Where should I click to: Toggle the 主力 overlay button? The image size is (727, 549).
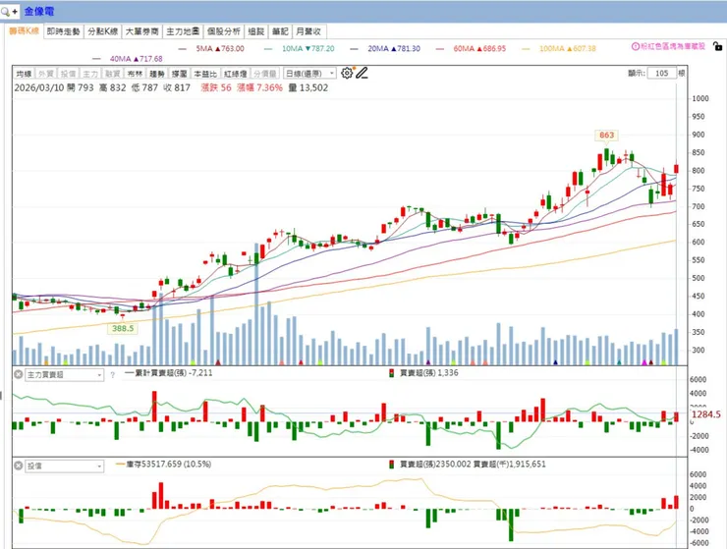(90, 74)
